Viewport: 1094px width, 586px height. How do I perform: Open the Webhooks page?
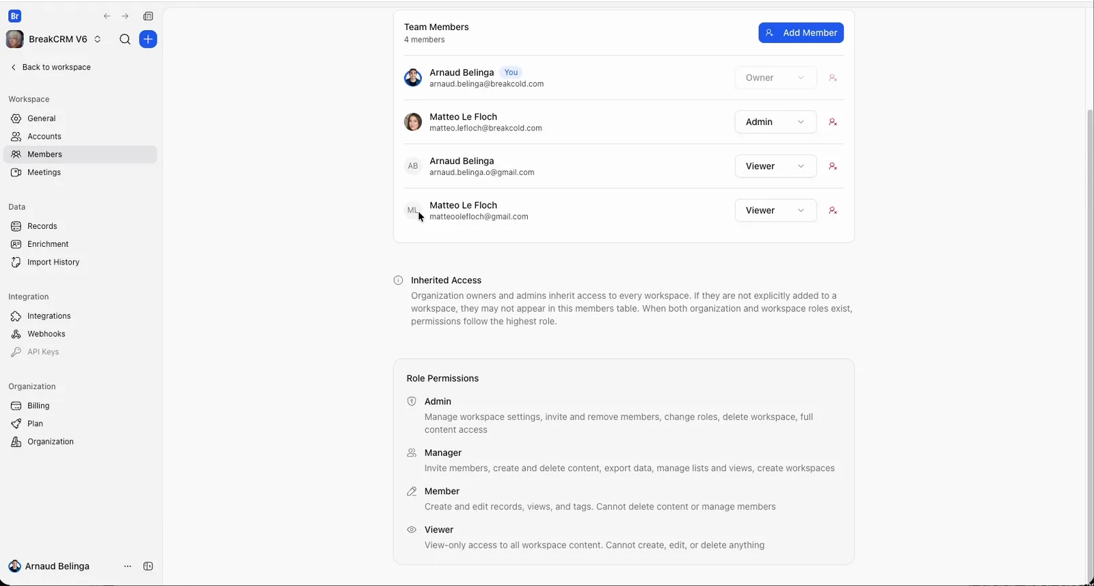80,334
